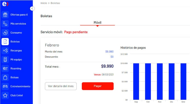Select the Nov bar in Histórico de pagos

click(160, 81)
